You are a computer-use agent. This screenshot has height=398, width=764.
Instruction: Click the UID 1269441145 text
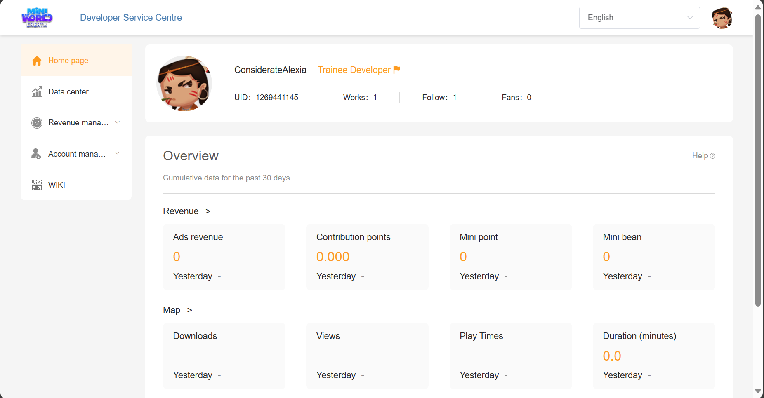point(266,98)
